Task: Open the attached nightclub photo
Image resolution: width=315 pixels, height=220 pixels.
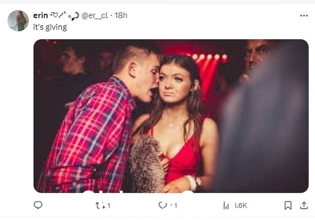Action: click(x=171, y=116)
